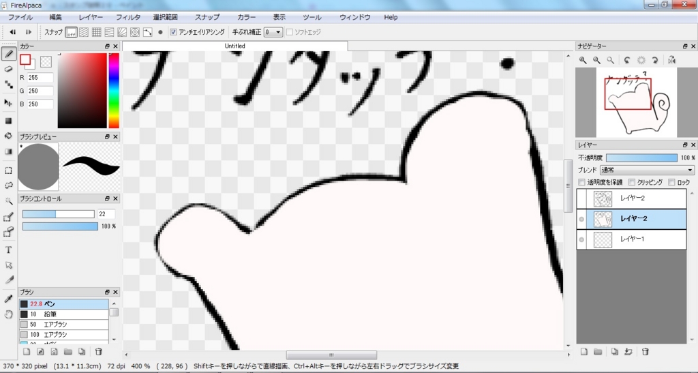Screen dimensions: 698x373
Task: Enable ロック checkbox
Action: point(671,183)
